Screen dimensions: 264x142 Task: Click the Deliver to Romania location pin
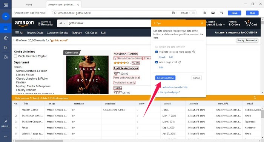(x=39, y=24)
